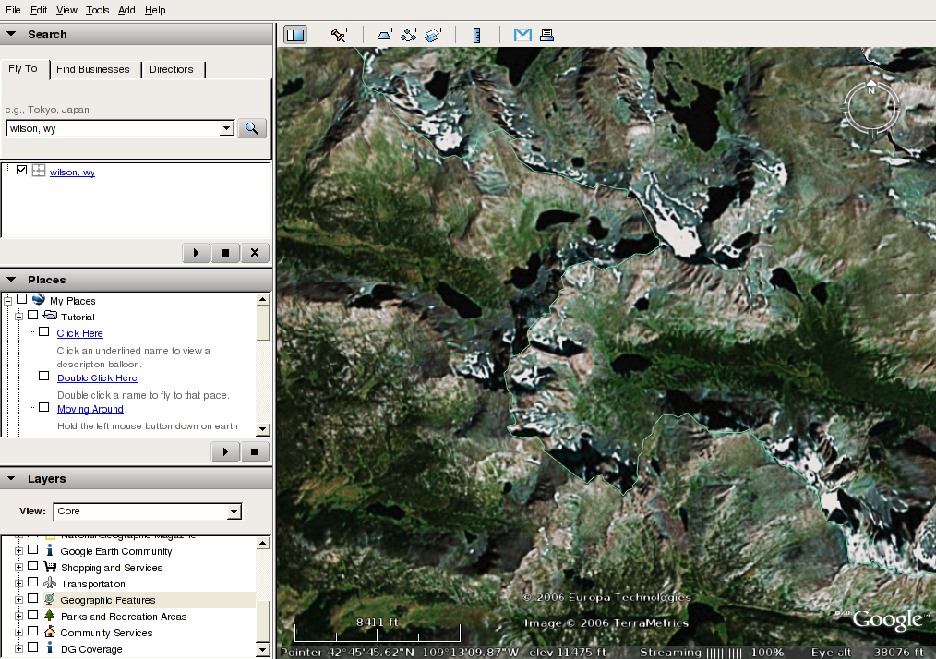This screenshot has height=659, width=936.
Task: Click the compass north indicator on map
Action: [x=871, y=87]
